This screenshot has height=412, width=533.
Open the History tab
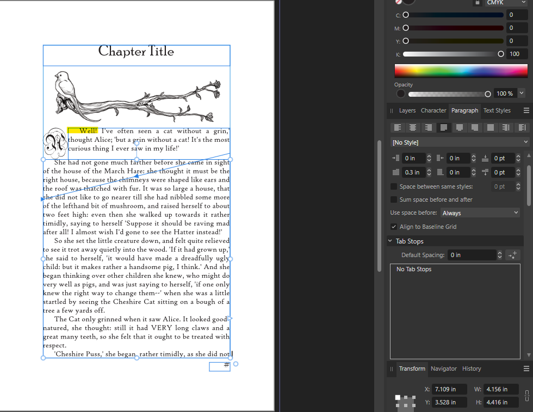click(x=472, y=369)
